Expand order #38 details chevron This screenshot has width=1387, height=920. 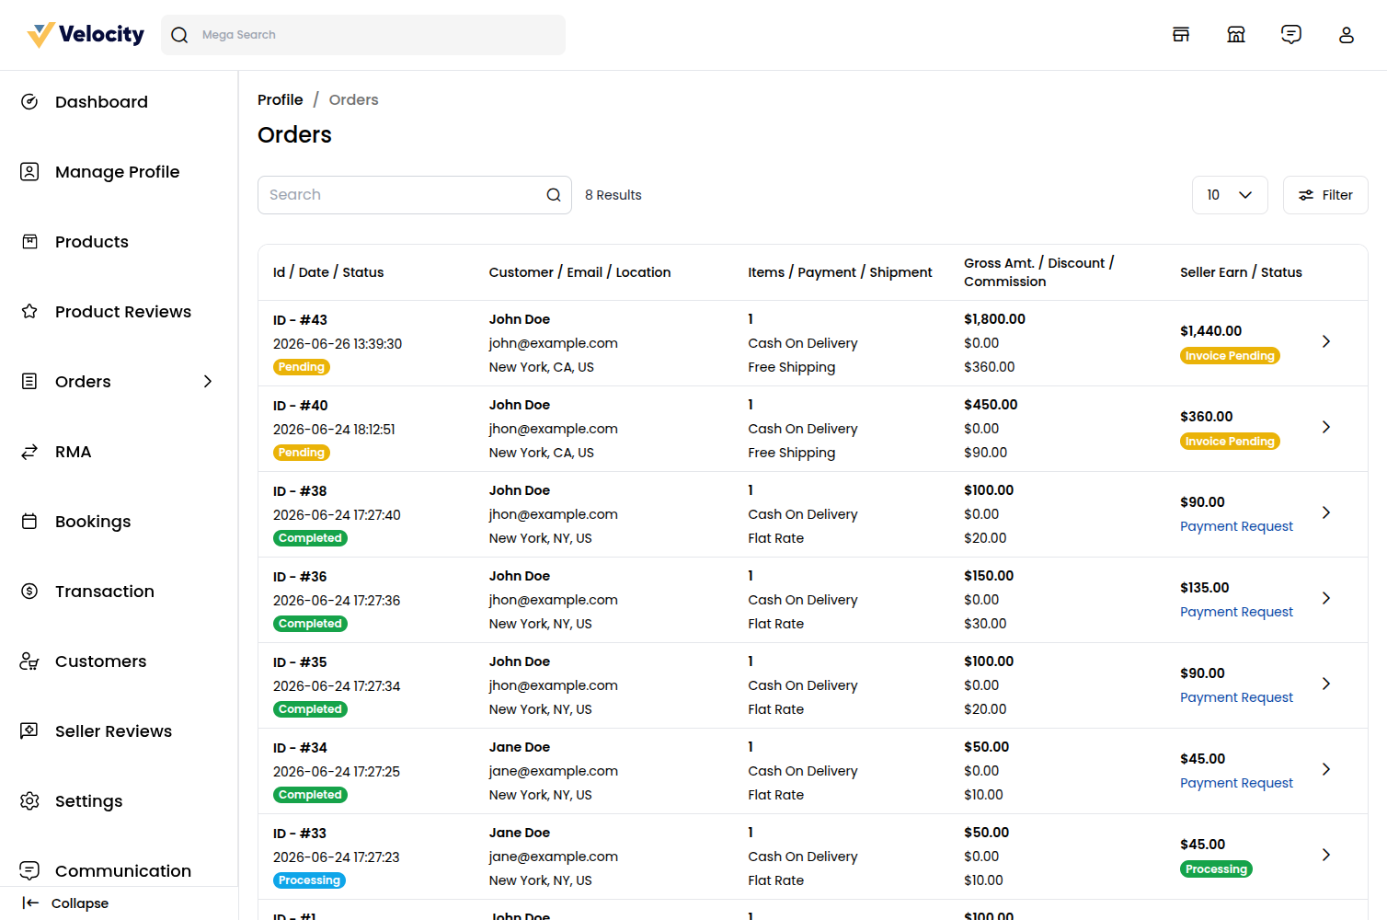pyautogui.click(x=1326, y=512)
